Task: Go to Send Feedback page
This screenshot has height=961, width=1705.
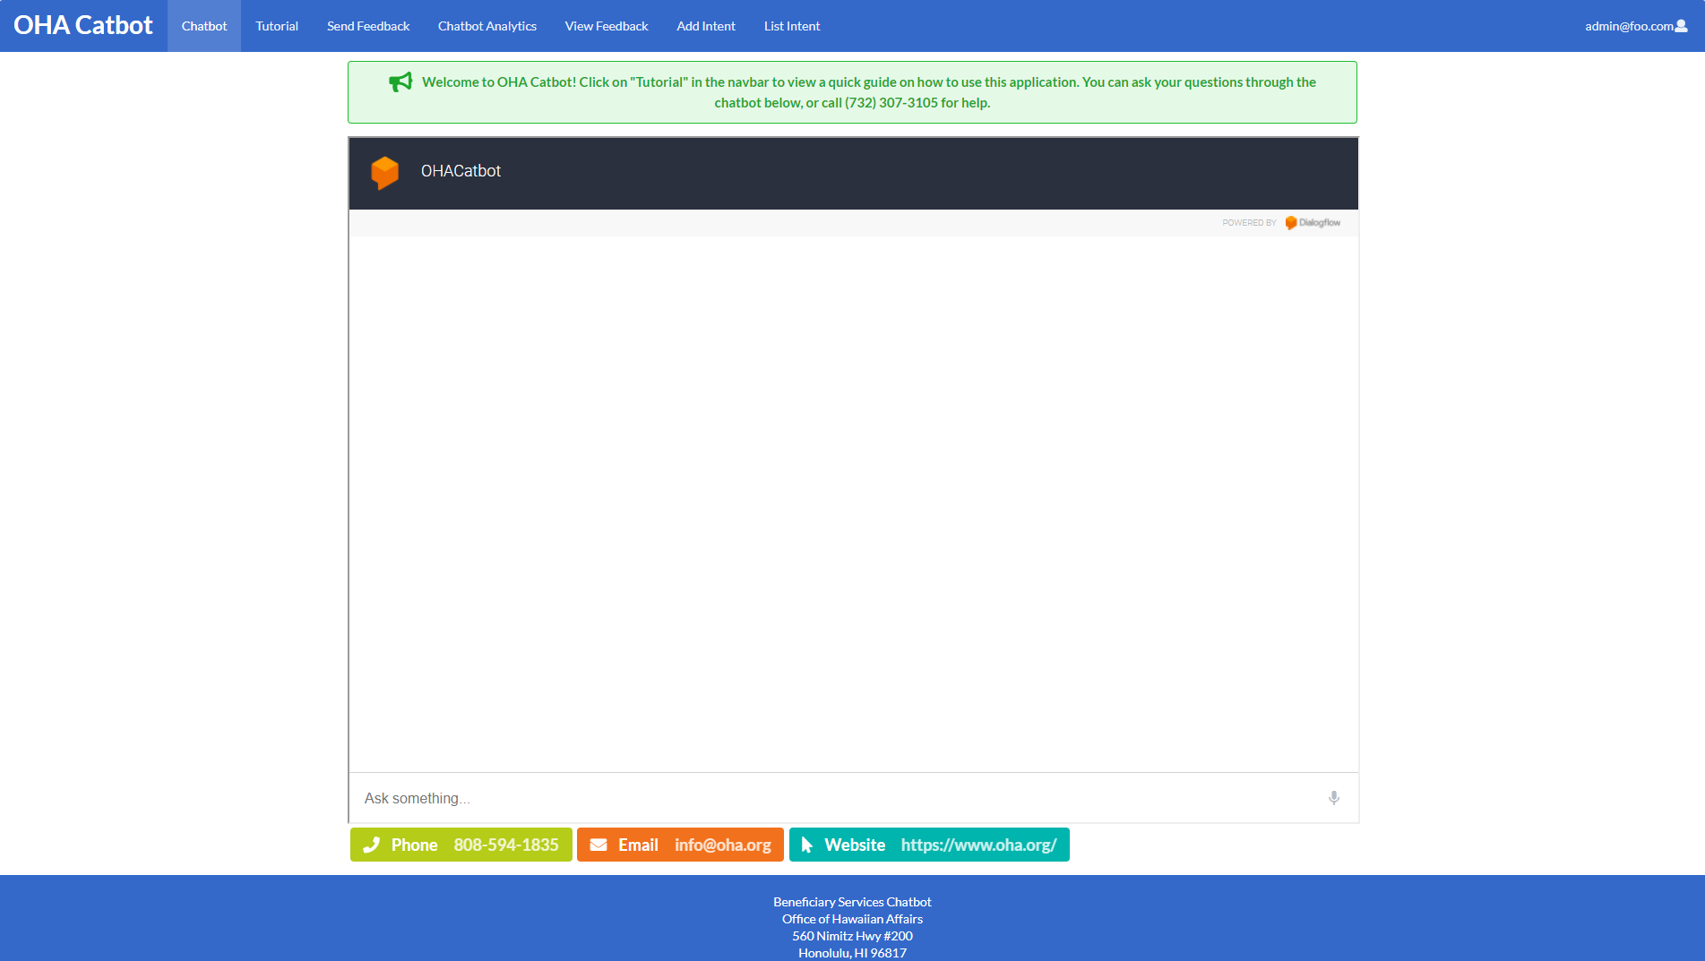Action: [368, 26]
